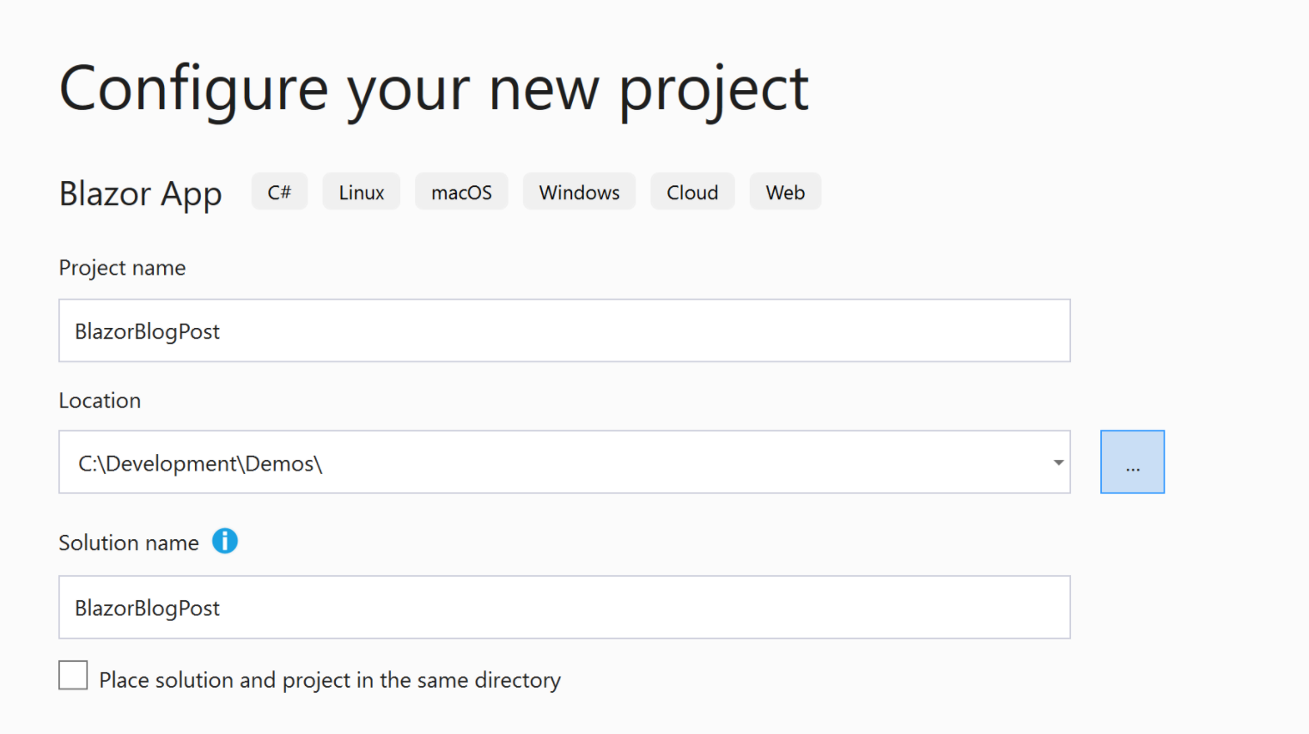Select the Linux tag

361,191
